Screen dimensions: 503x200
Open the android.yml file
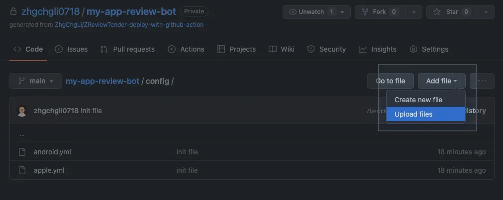click(x=52, y=152)
